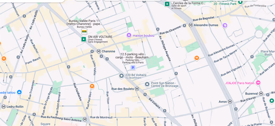This screenshot has width=275, height=126.
Task: Select the Alexandre Dumas metro icon
Action: tap(191, 25)
